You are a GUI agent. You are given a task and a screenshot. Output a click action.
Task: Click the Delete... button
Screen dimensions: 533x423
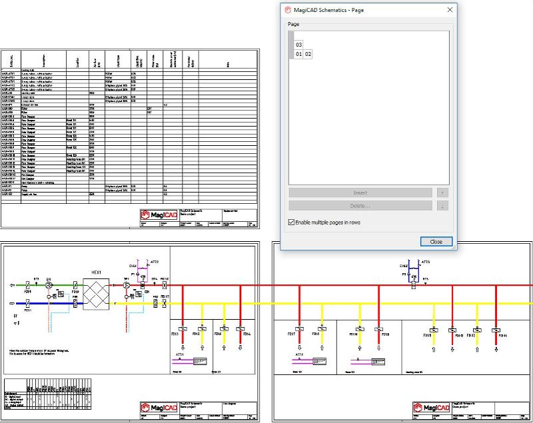tap(360, 206)
